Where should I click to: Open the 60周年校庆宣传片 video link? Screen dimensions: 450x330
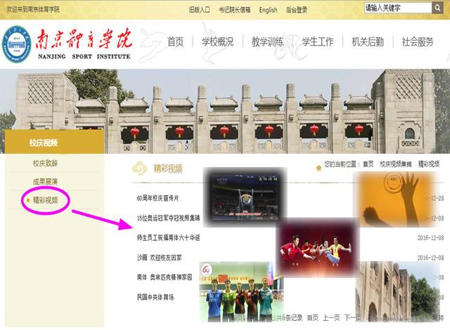tap(157, 199)
